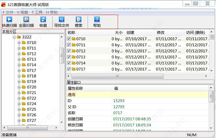Viewport: 216px width, 138px height.
Task: Select the 0726 folder in the tree
Action: tap(29, 115)
